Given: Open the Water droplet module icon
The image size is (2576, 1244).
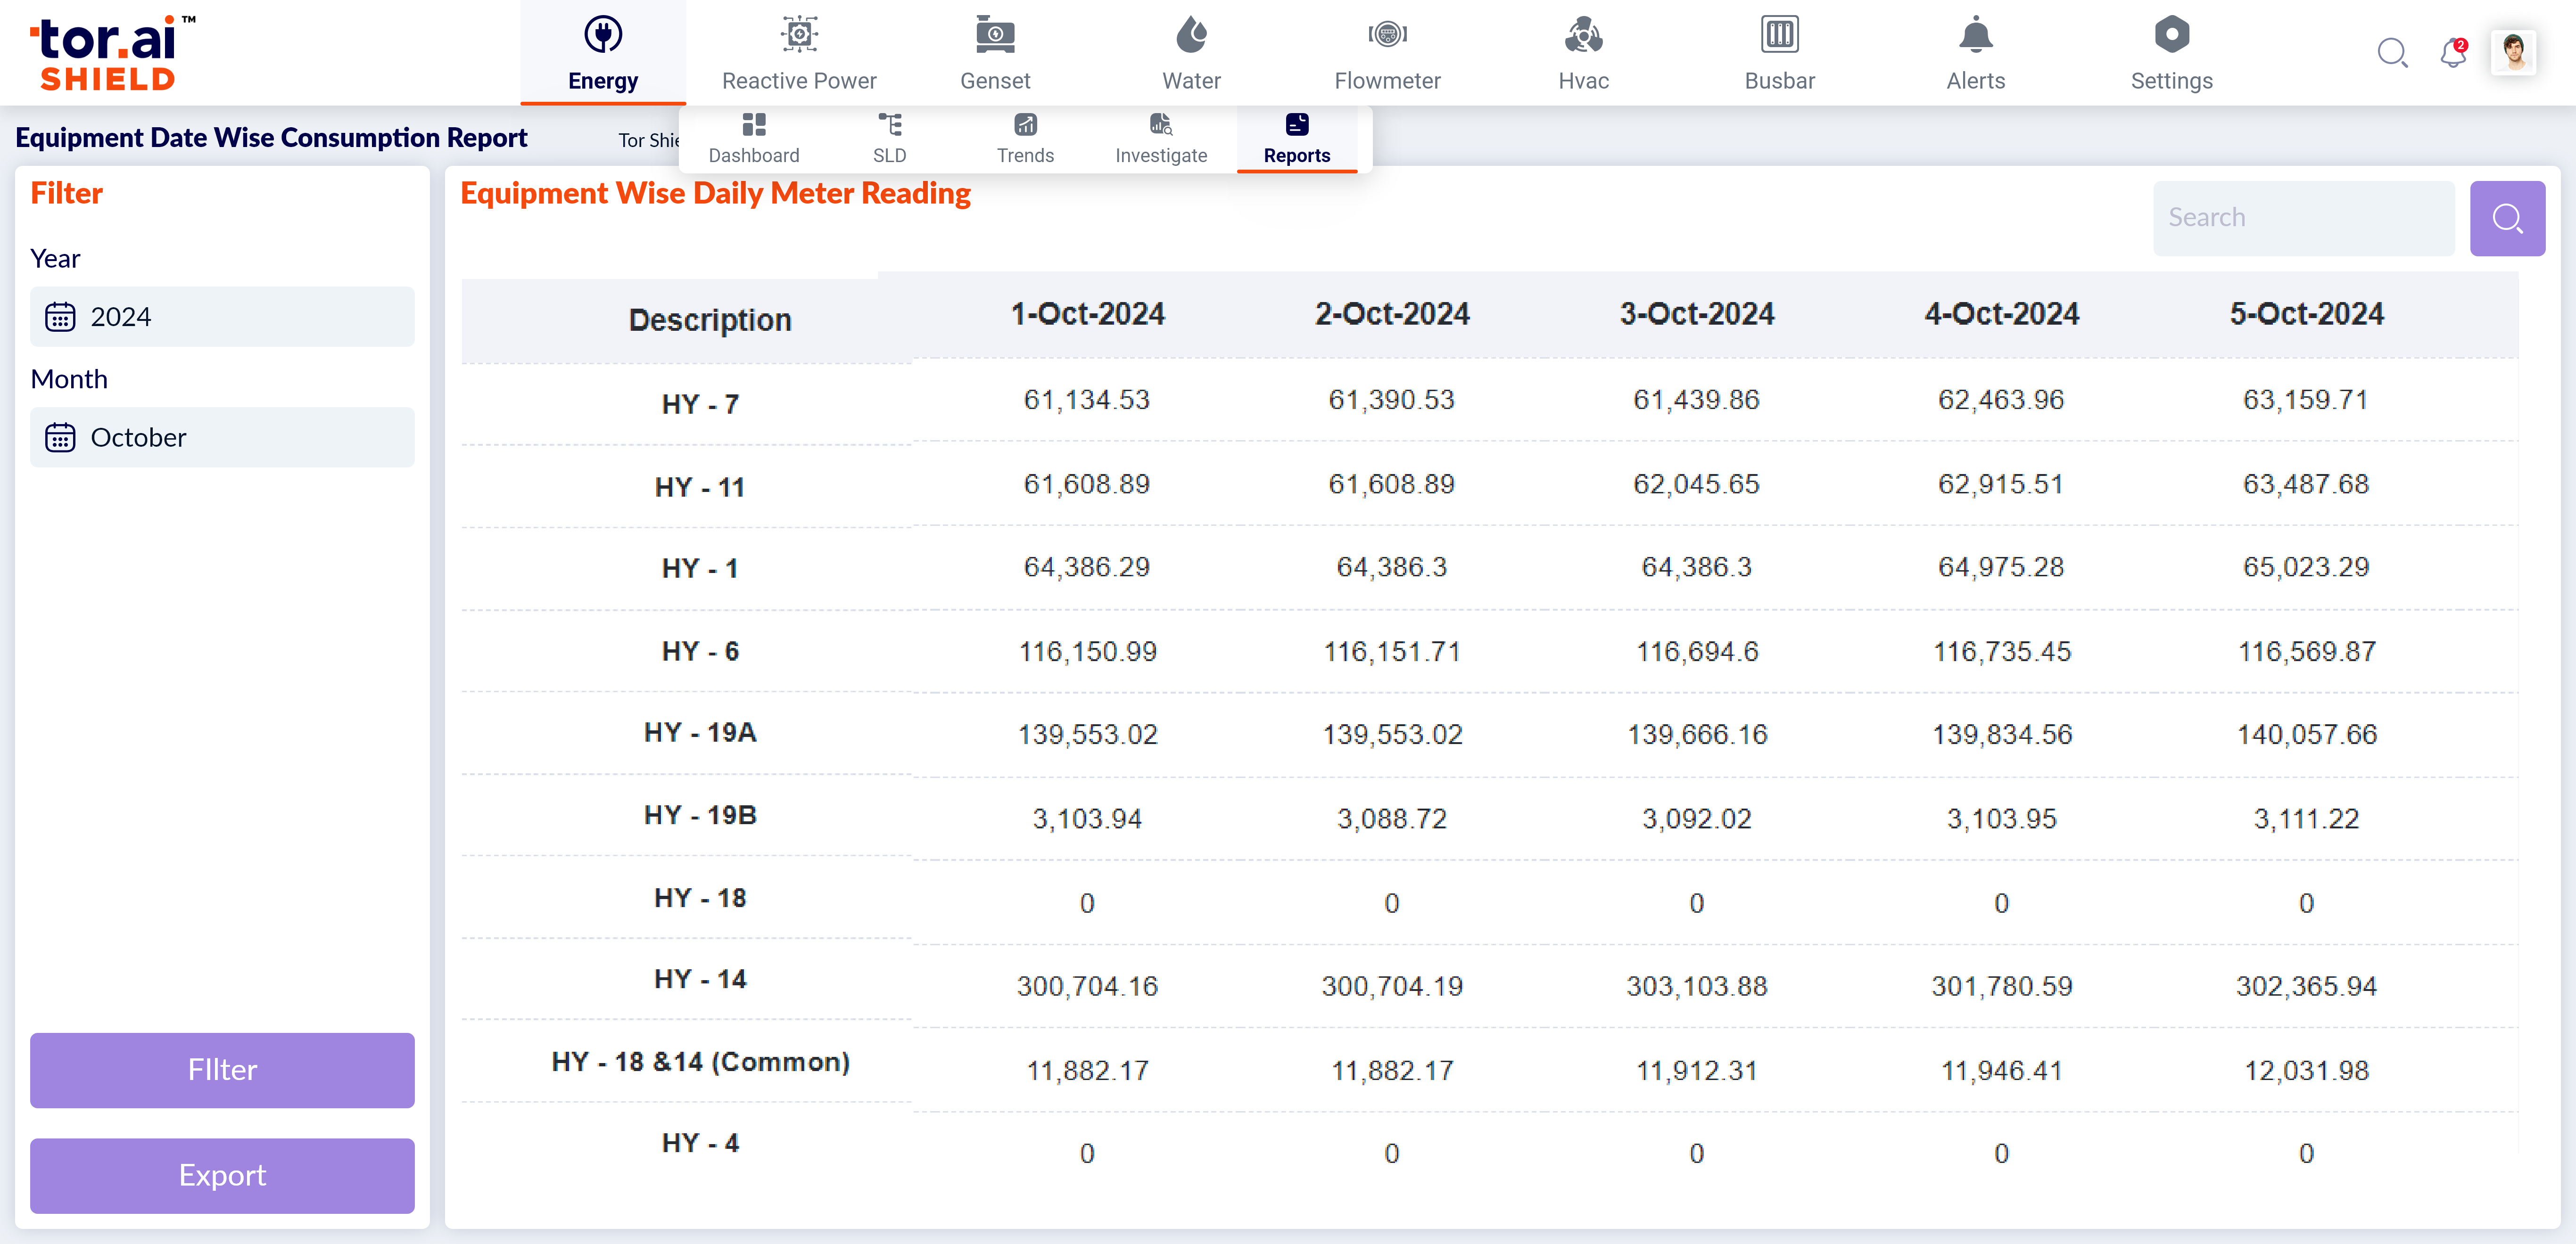Looking at the screenshot, I should [x=1191, y=35].
